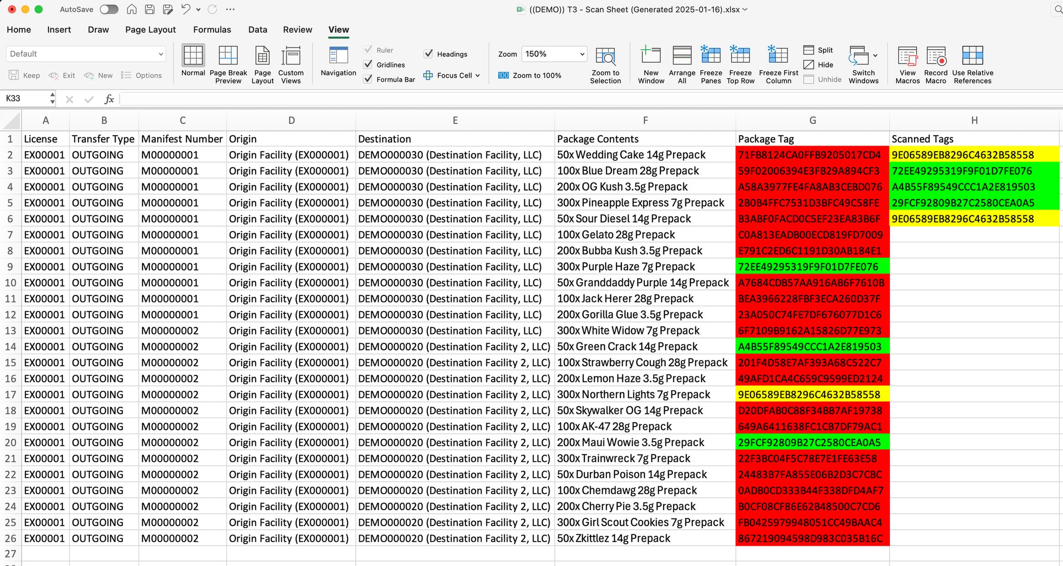Expand the Focus Cell dropdown arrow

pyautogui.click(x=477, y=75)
